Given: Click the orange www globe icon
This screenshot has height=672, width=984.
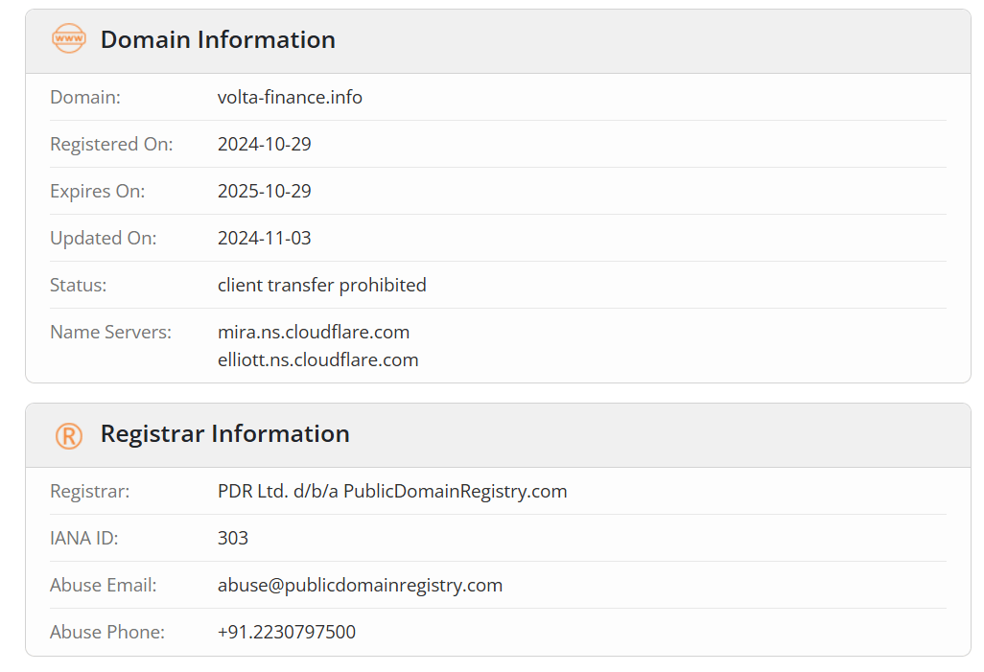Looking at the screenshot, I should pyautogui.click(x=68, y=38).
